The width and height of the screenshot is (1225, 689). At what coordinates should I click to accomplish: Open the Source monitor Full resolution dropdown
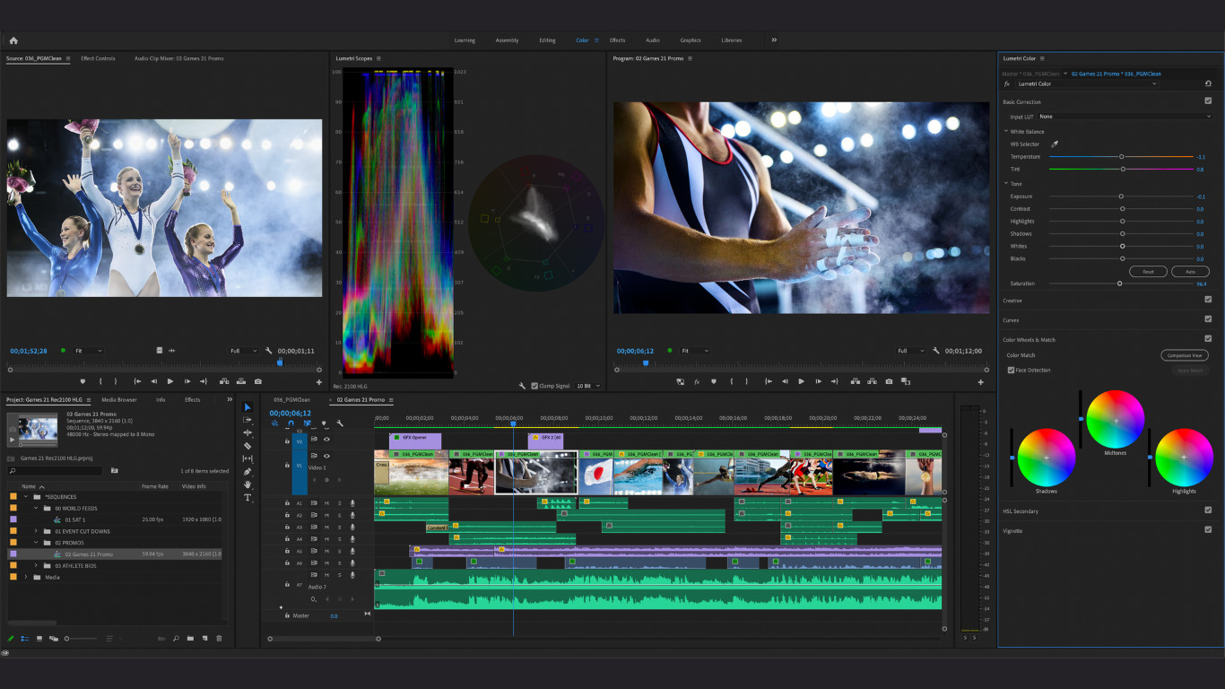(245, 351)
